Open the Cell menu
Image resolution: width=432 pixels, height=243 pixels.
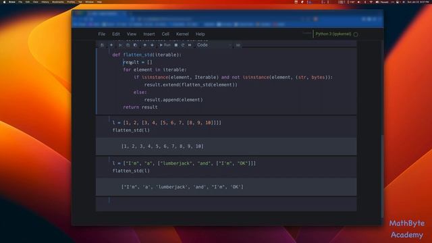coord(165,34)
